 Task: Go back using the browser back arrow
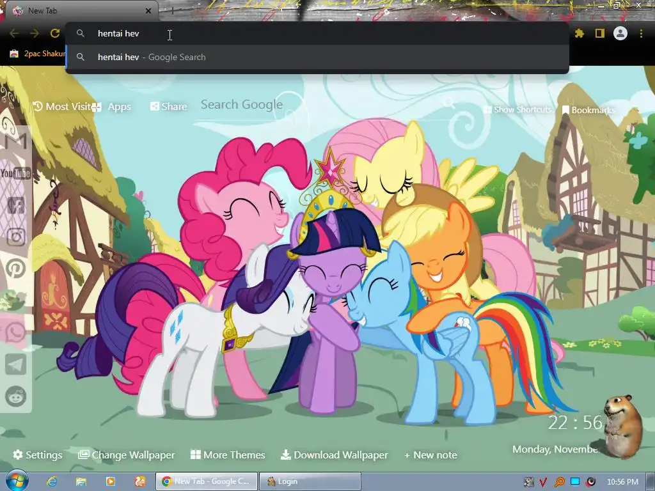(x=14, y=33)
